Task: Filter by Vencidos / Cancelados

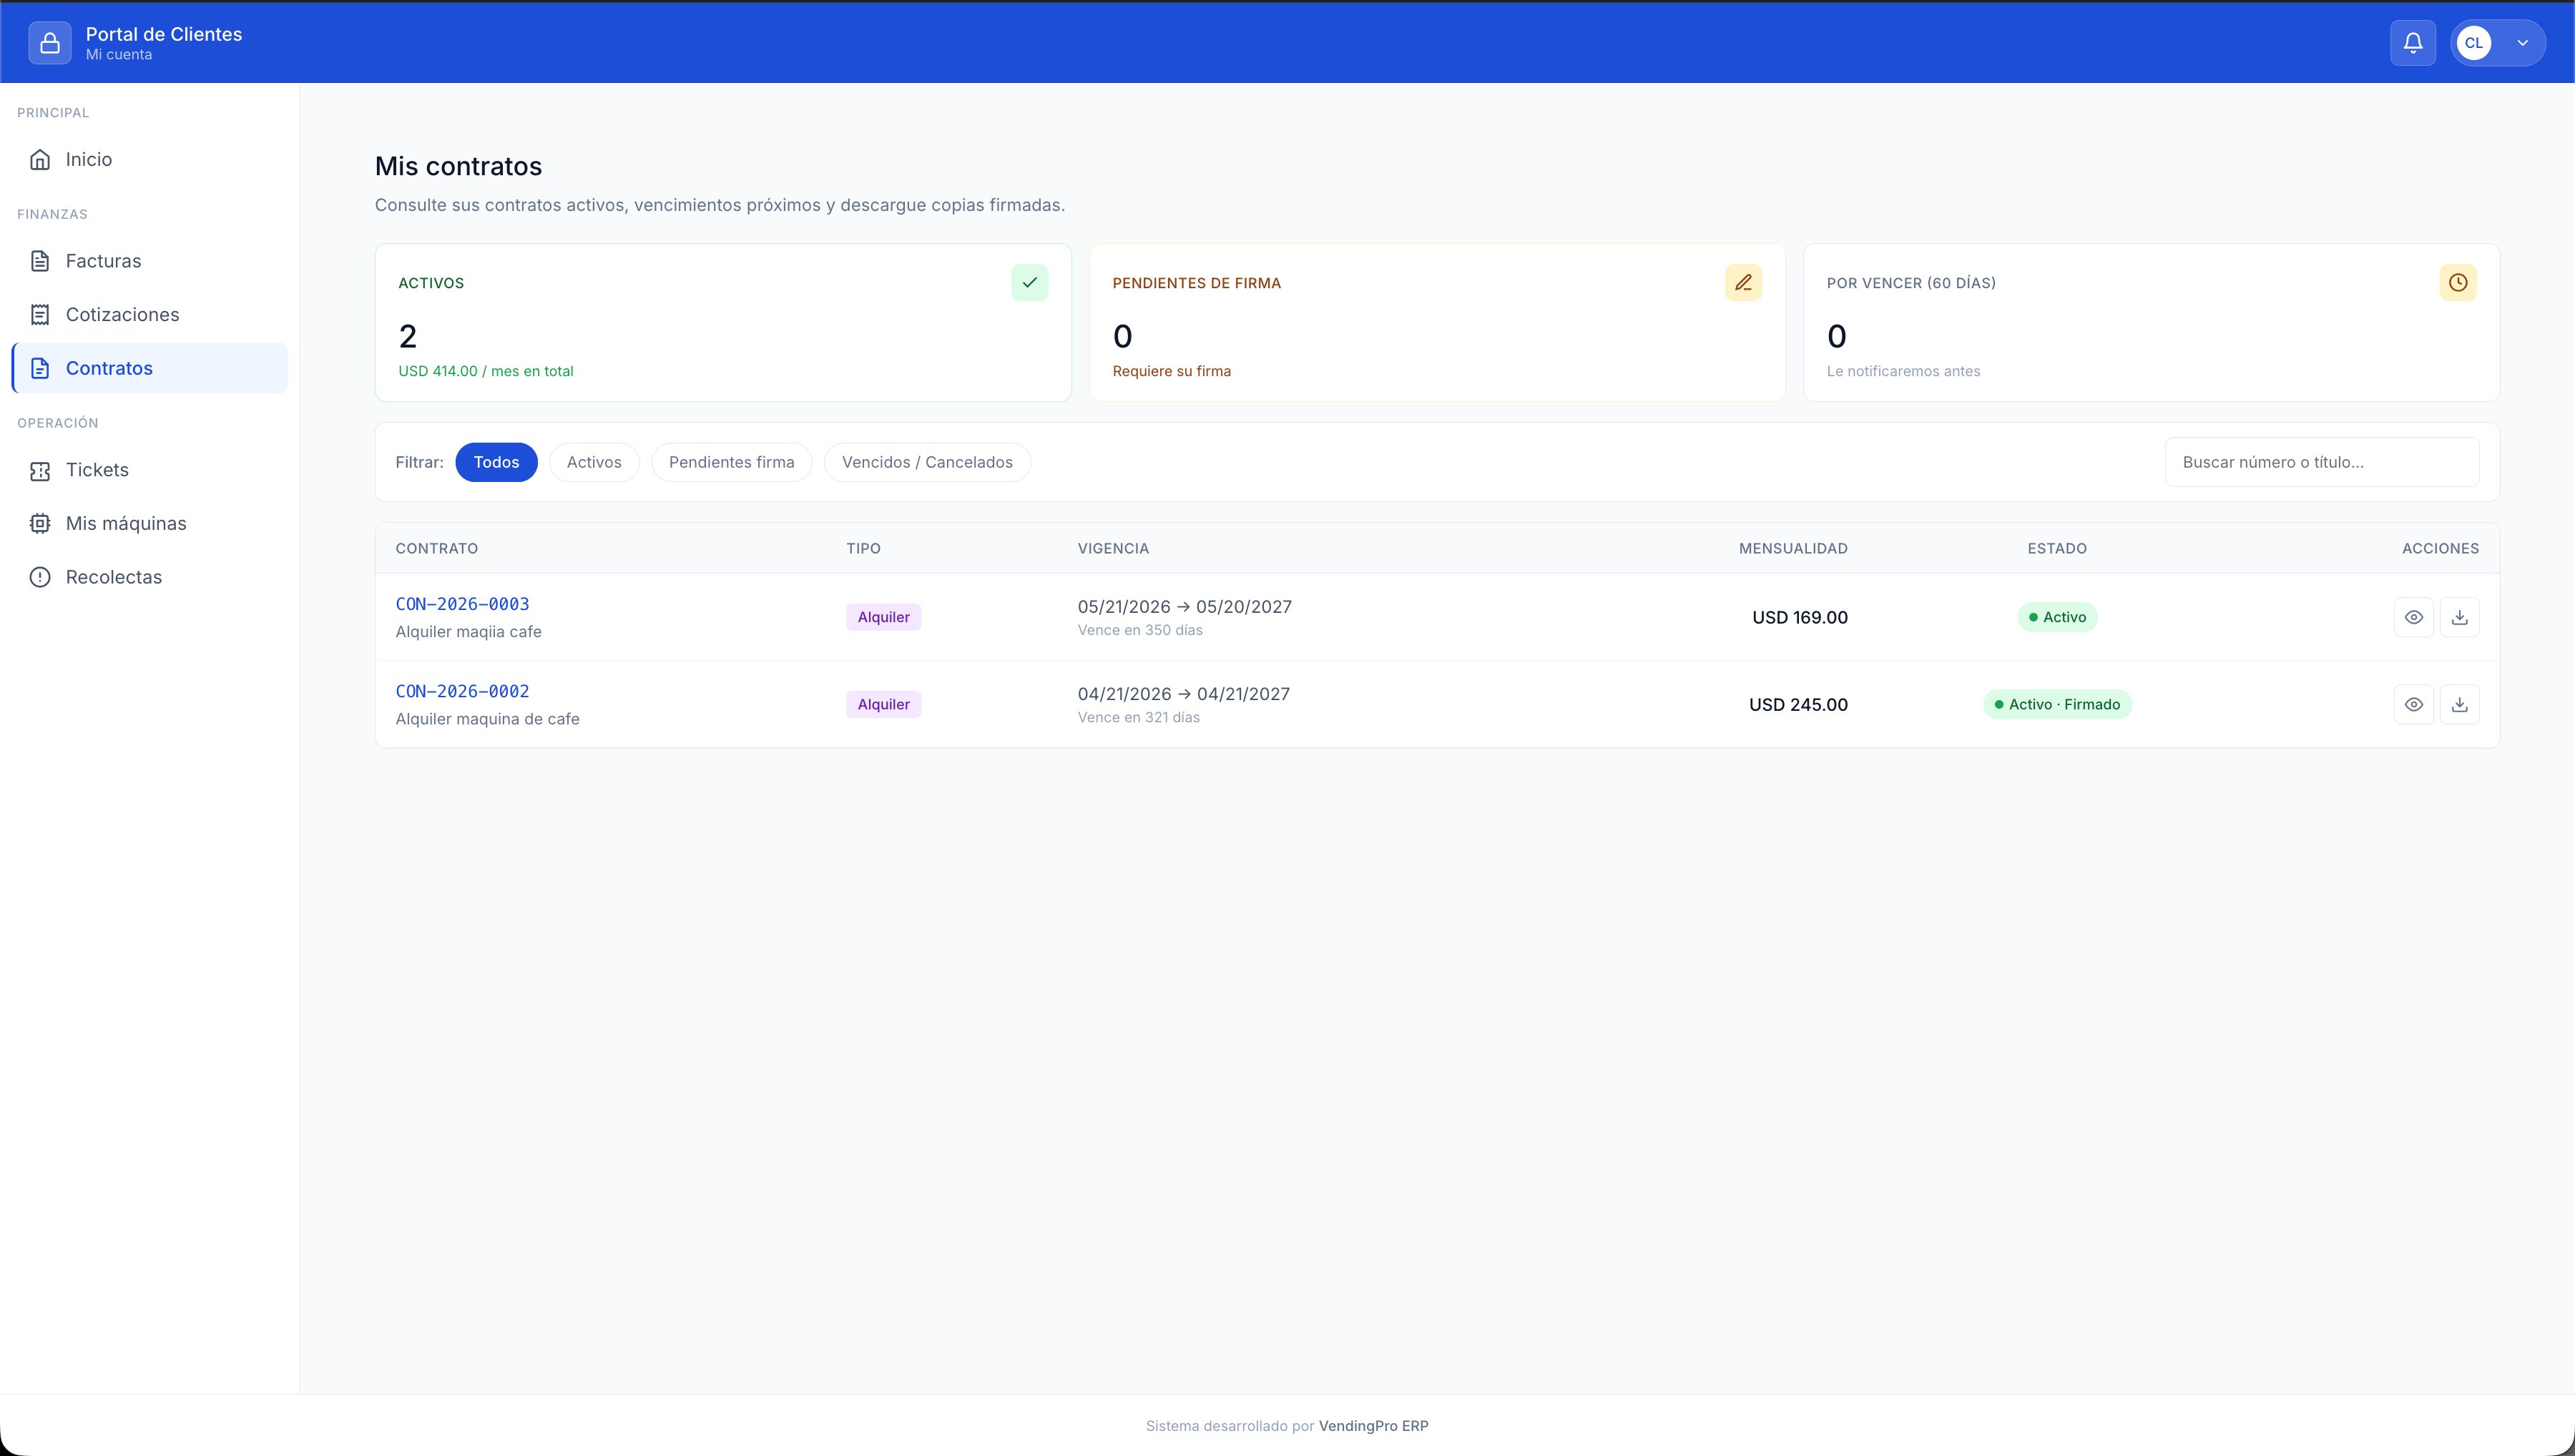Action: [x=927, y=462]
